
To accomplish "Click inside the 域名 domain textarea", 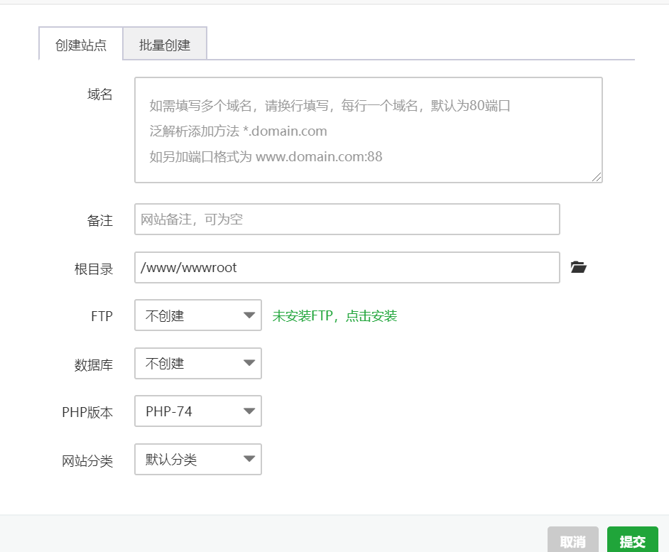I will coord(366,130).
